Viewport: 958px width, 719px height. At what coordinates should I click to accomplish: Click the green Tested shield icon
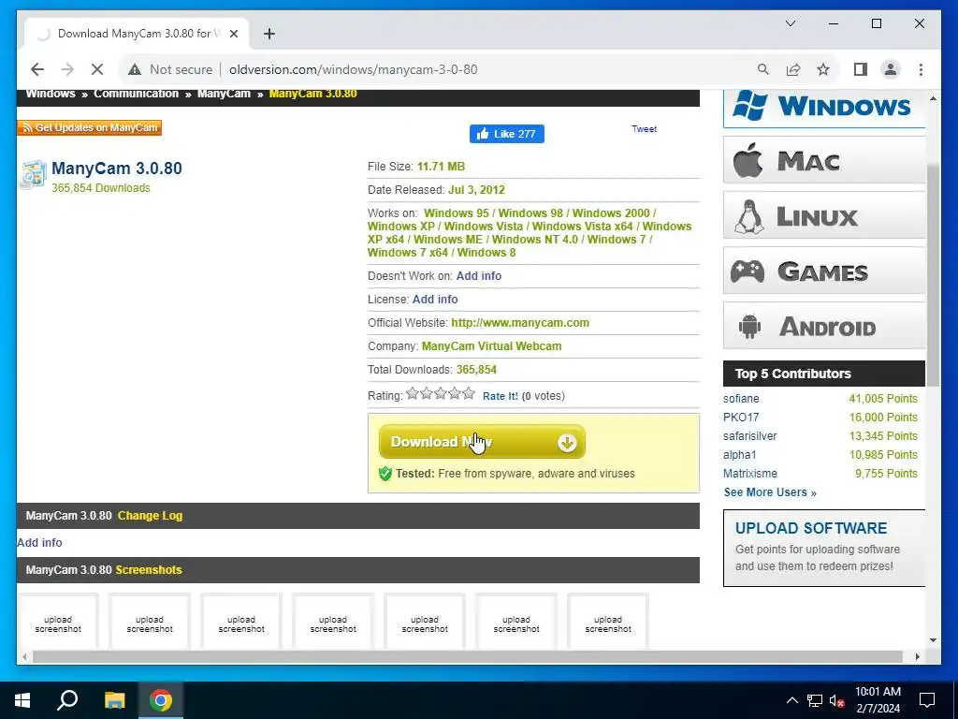point(385,474)
